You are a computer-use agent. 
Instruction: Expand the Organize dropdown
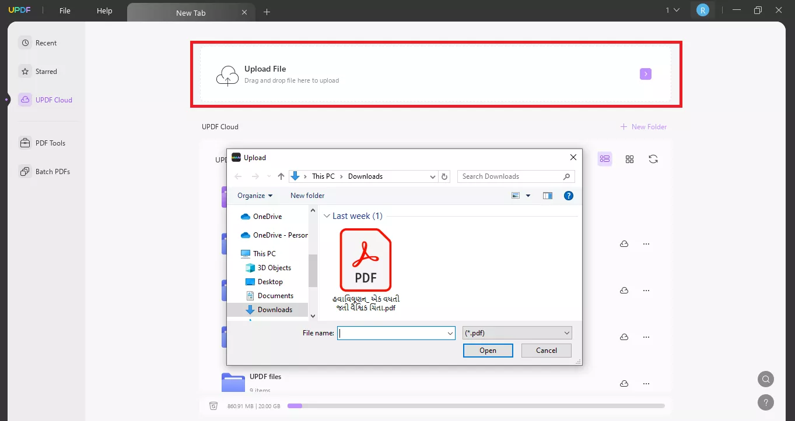pyautogui.click(x=254, y=195)
